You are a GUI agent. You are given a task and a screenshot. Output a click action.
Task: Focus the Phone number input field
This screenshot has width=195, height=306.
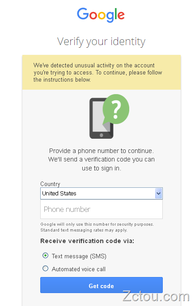point(102,209)
